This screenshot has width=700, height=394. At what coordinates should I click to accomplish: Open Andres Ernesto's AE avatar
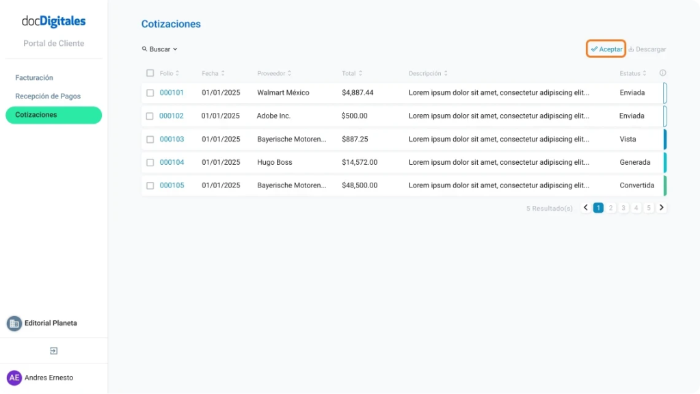(15, 377)
